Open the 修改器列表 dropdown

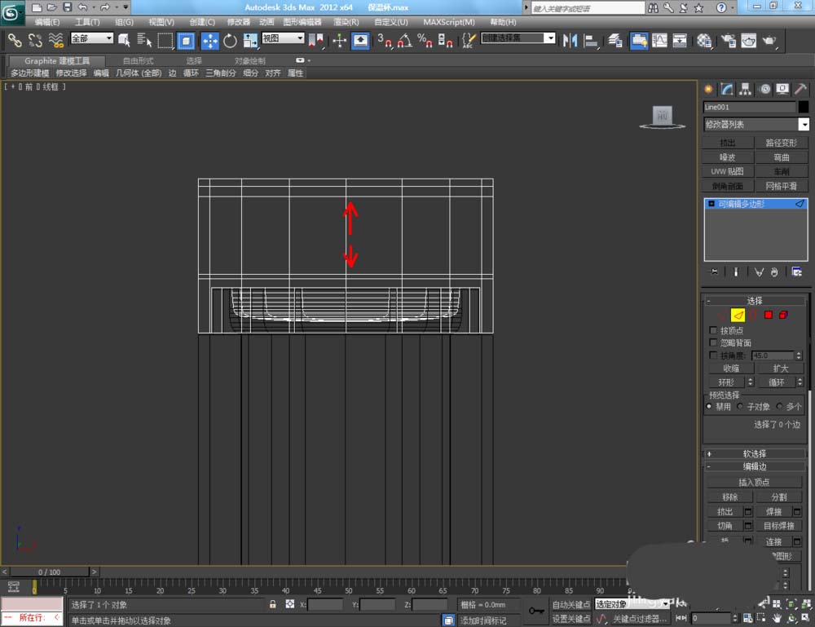[x=804, y=125]
